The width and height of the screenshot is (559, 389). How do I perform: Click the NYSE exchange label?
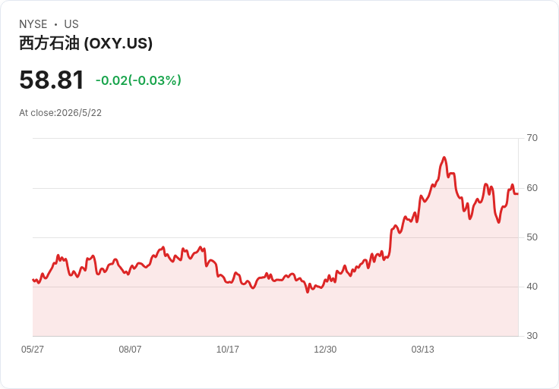(33, 24)
